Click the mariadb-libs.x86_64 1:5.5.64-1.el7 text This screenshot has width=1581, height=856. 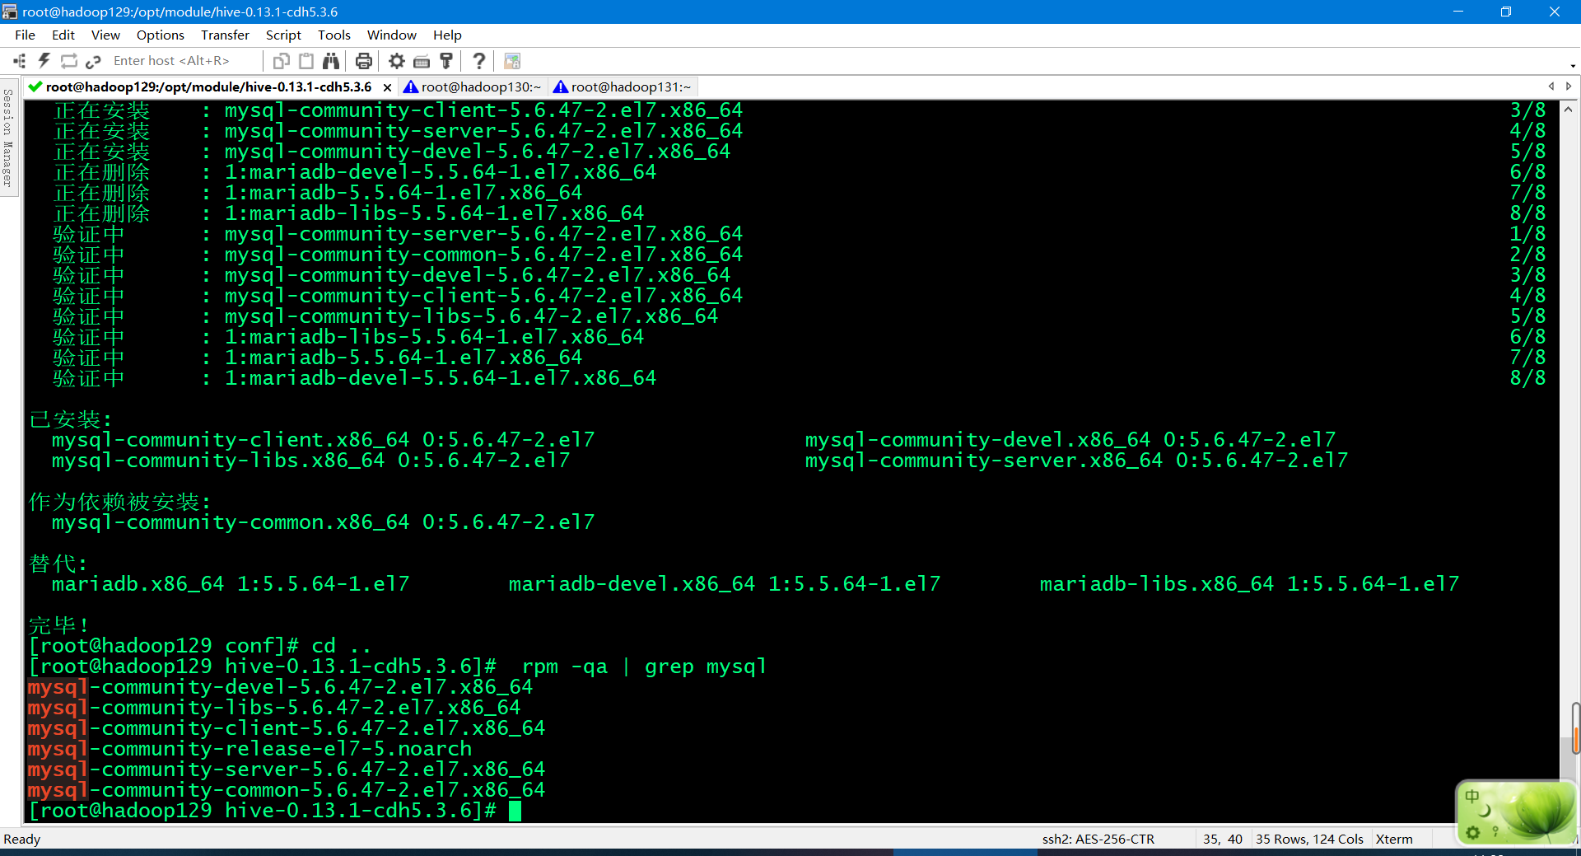click(1249, 584)
